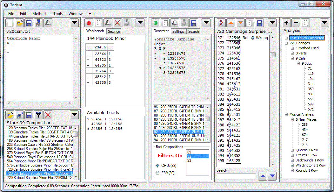Click the change rows list scrollbar thumb
Image resolution: width=334 pixels, height=192 pixels.
click(273, 54)
